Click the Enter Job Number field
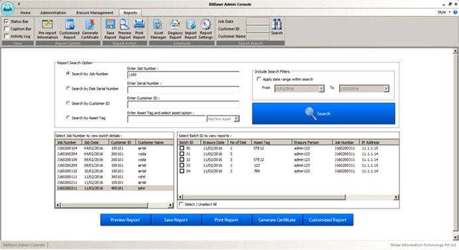The image size is (459, 250). click(183, 75)
